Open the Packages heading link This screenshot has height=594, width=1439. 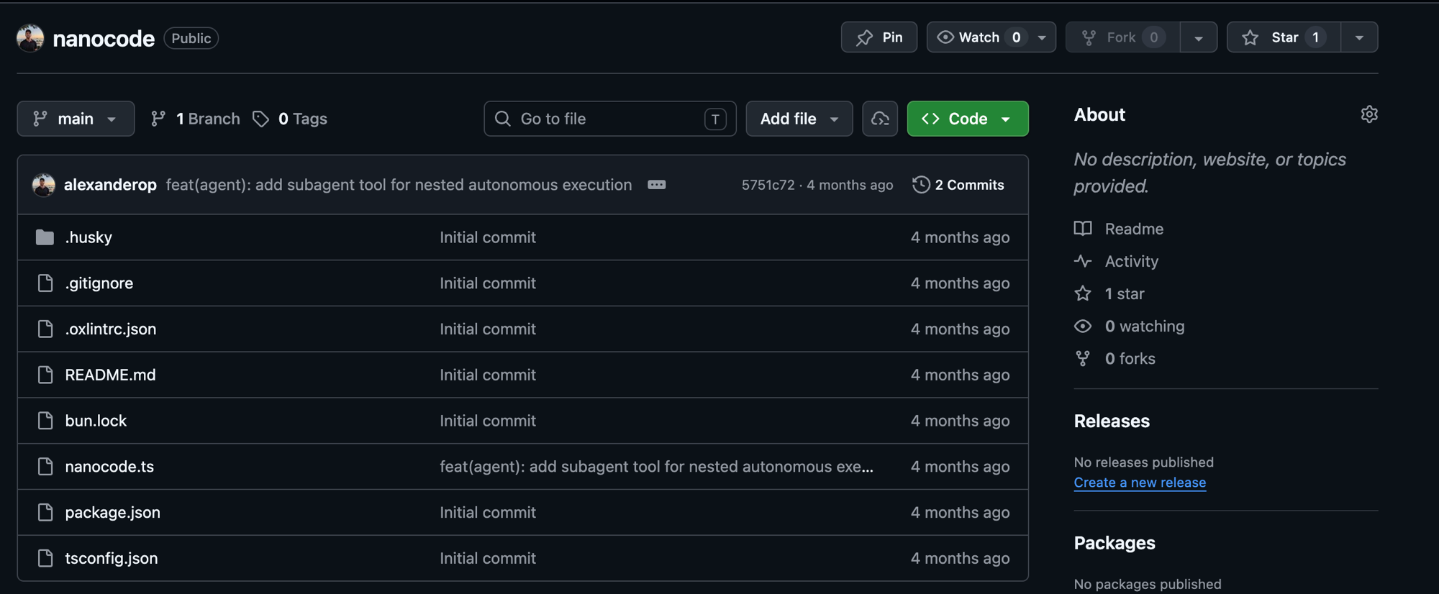[1115, 543]
